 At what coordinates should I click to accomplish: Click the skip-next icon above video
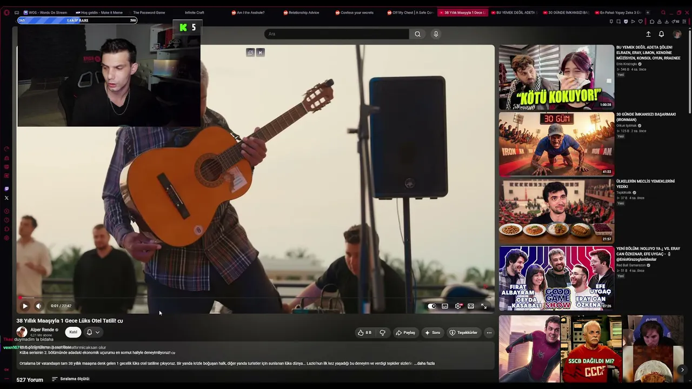tap(260, 52)
